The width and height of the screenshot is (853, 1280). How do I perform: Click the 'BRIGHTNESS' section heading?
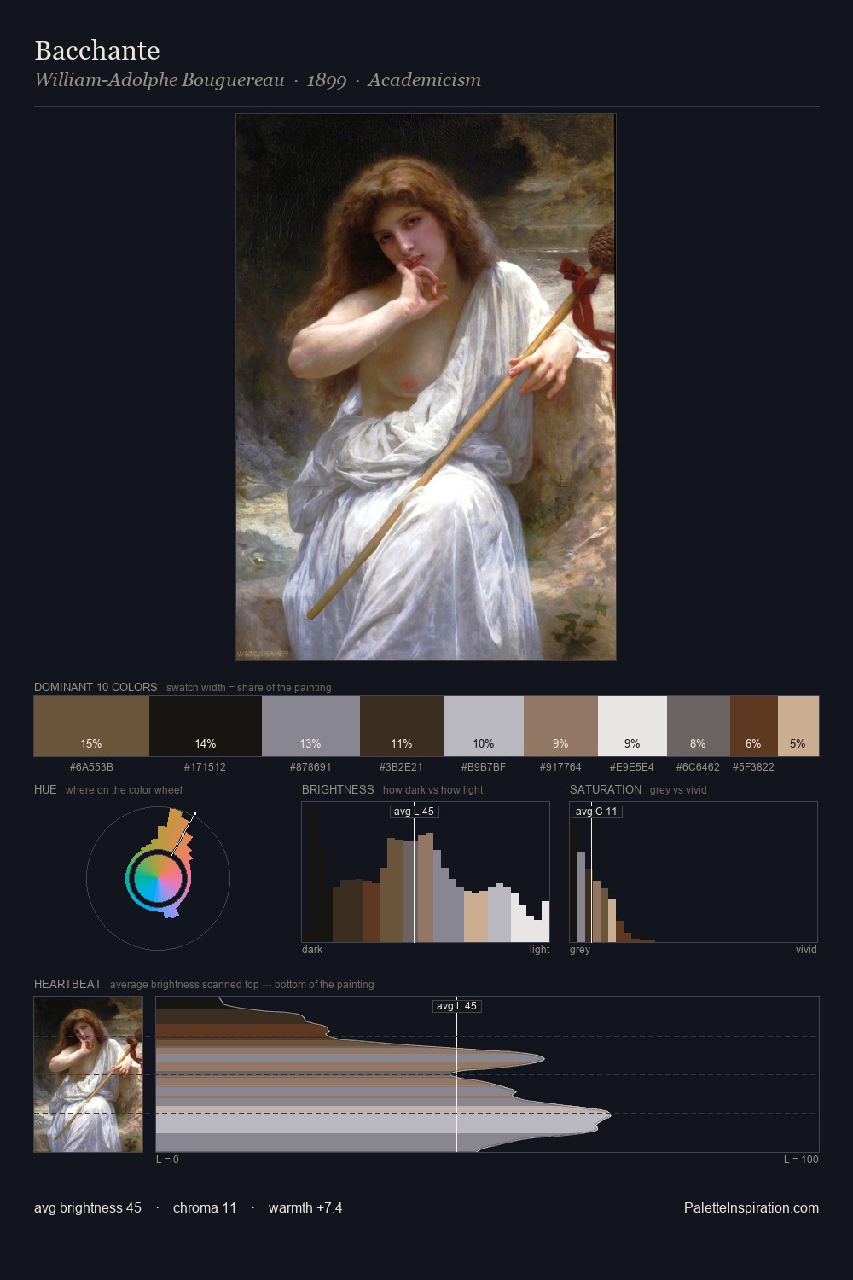pyautogui.click(x=338, y=789)
